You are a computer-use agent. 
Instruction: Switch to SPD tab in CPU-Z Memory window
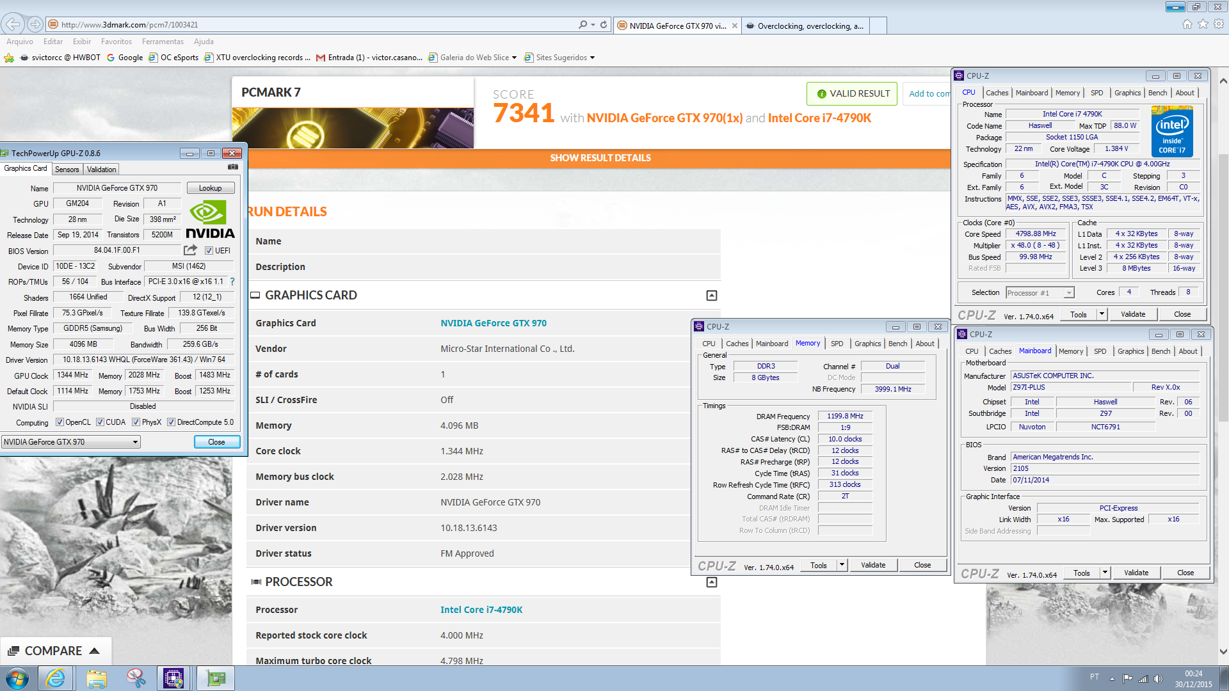click(x=837, y=344)
